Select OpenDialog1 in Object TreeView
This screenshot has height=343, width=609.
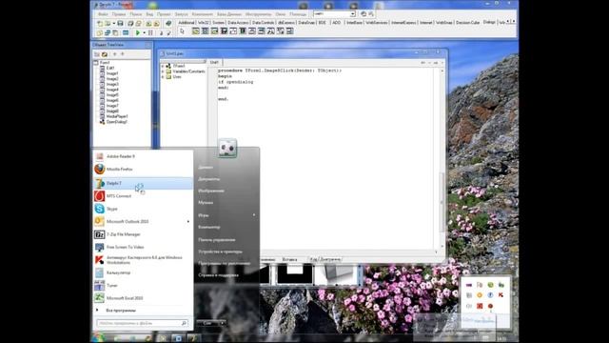point(116,122)
